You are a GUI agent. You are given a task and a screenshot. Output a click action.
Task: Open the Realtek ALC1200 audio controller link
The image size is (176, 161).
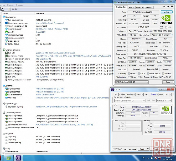[x=66, y=107]
